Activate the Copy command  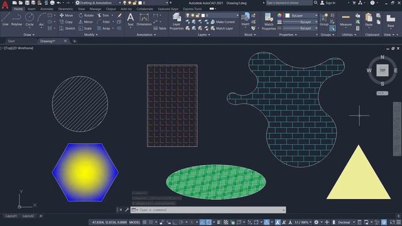(x=66, y=22)
